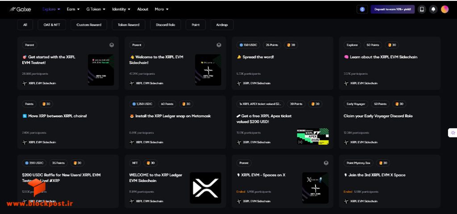Open XRPL Apex ticket thumbnail image
The width and height of the screenshot is (457, 214).
point(313,136)
